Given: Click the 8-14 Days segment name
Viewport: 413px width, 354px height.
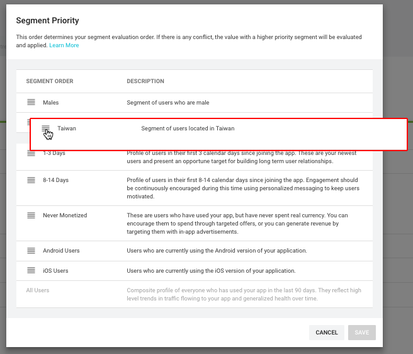Looking at the screenshot, I should point(55,180).
